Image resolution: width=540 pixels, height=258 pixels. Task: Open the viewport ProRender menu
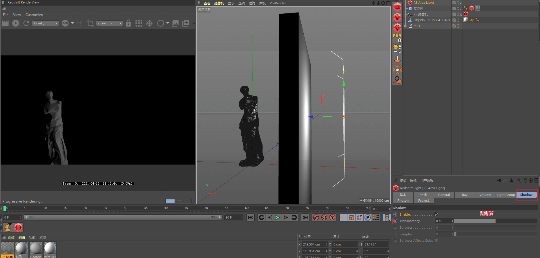[x=278, y=3]
